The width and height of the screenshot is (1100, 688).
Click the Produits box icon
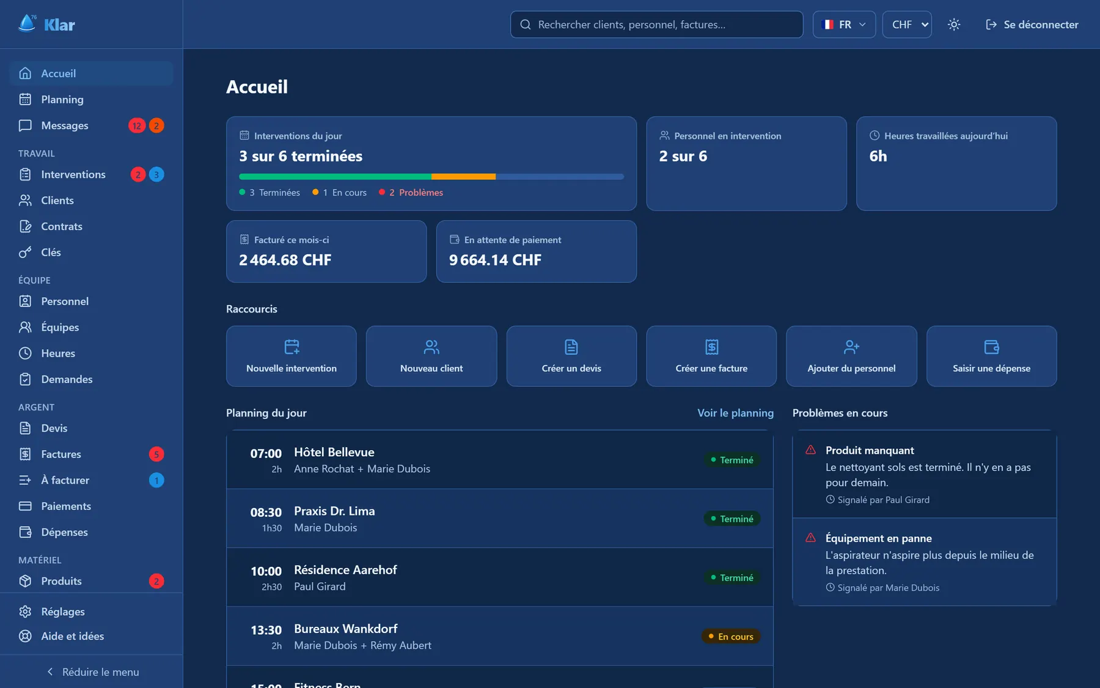pos(25,581)
